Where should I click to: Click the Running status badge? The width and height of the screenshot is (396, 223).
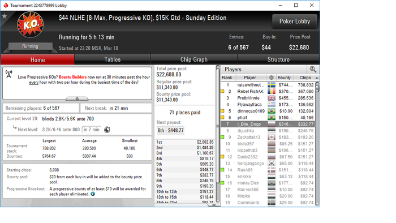tap(31, 46)
